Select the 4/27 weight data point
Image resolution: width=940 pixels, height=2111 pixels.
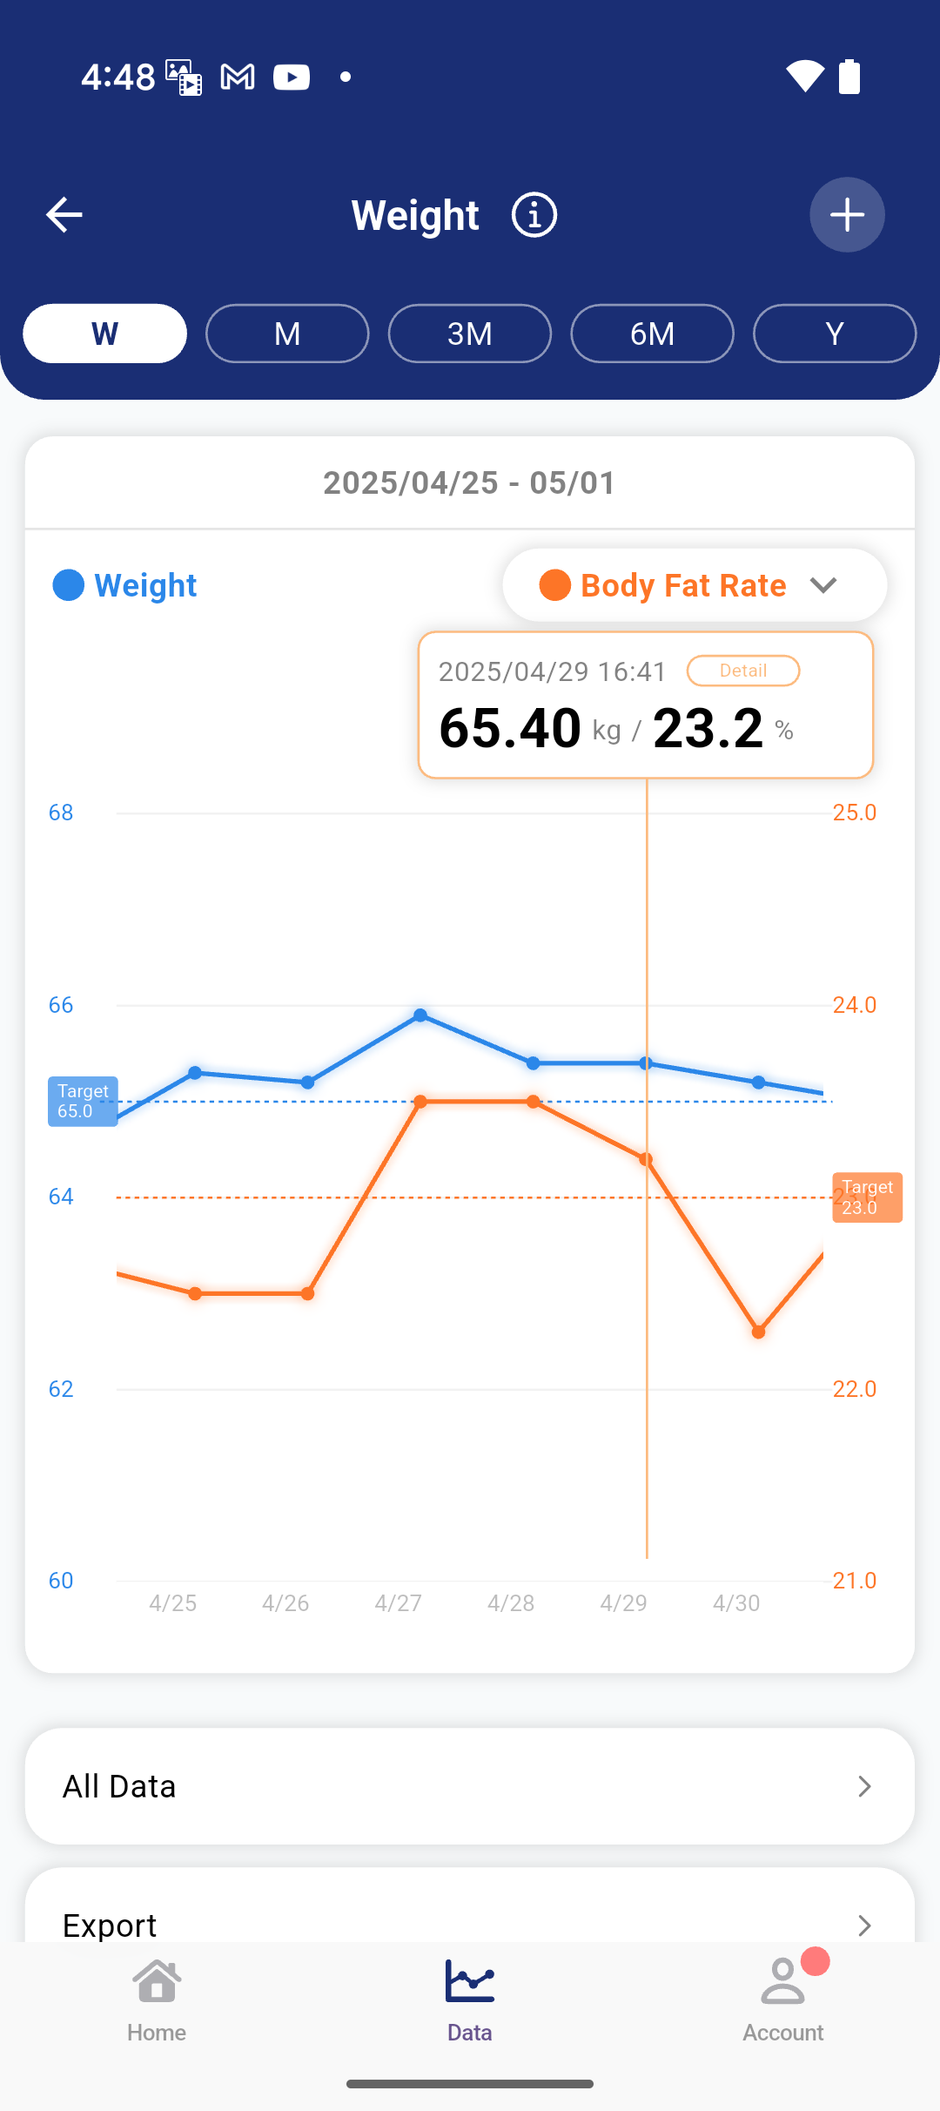coord(420,1015)
